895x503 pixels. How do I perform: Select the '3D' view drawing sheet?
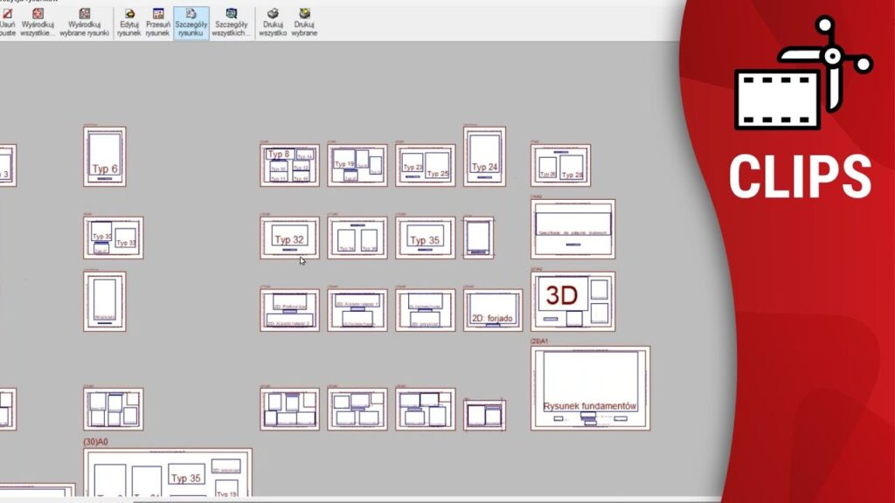(x=572, y=301)
